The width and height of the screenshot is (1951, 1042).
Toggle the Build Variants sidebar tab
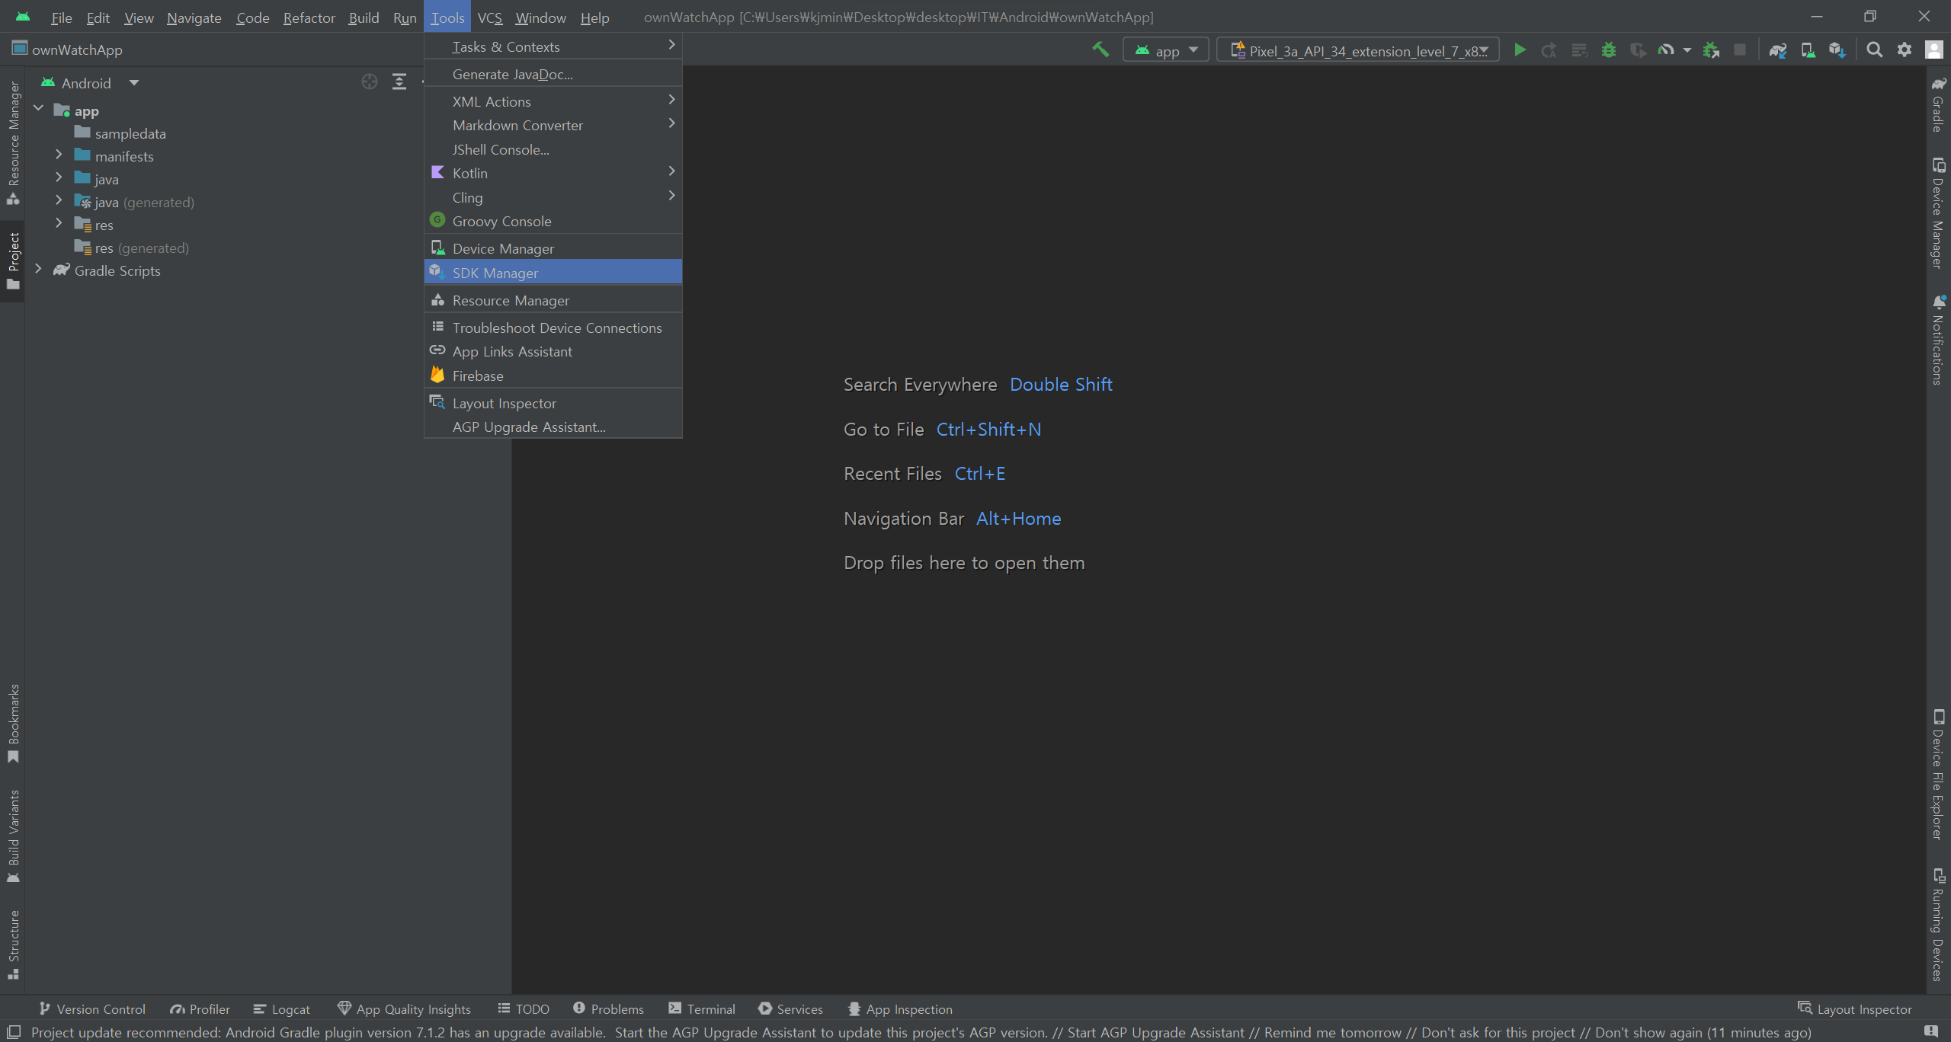click(x=13, y=836)
